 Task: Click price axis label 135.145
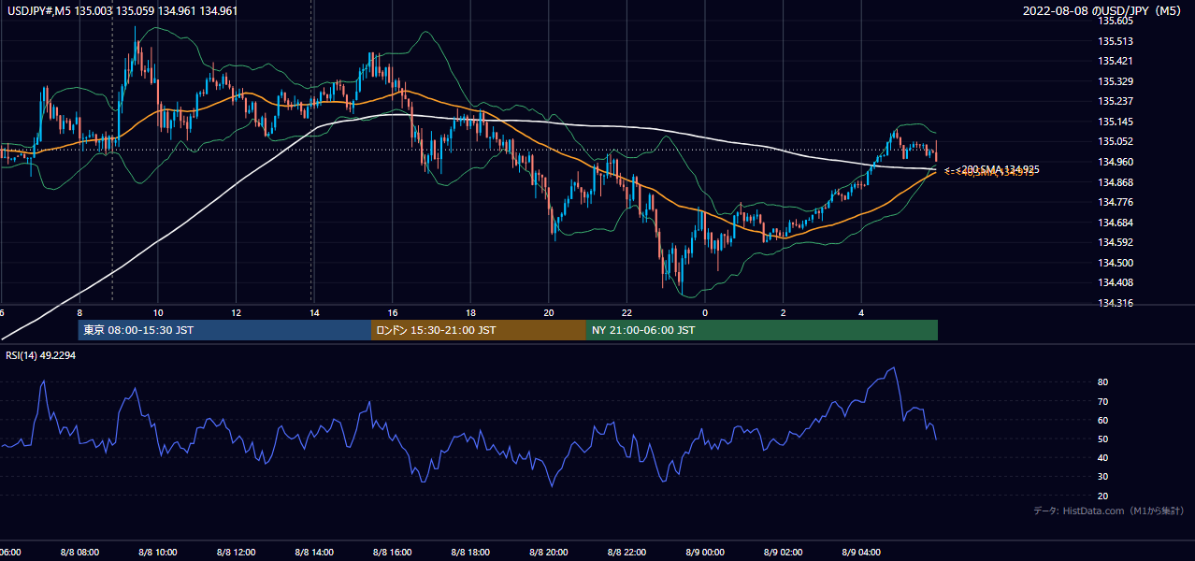[x=1116, y=122]
